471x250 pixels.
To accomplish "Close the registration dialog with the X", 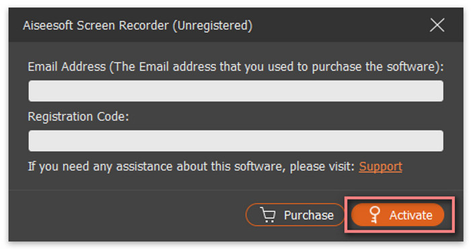I will coord(437,25).
